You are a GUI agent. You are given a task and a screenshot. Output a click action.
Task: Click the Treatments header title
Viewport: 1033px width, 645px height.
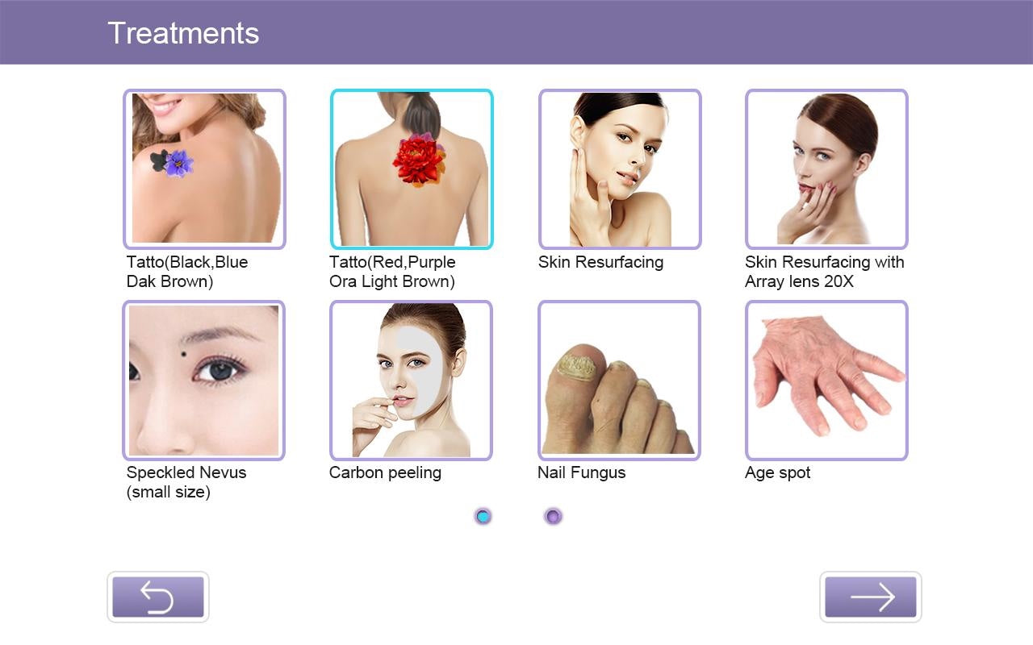tap(183, 33)
